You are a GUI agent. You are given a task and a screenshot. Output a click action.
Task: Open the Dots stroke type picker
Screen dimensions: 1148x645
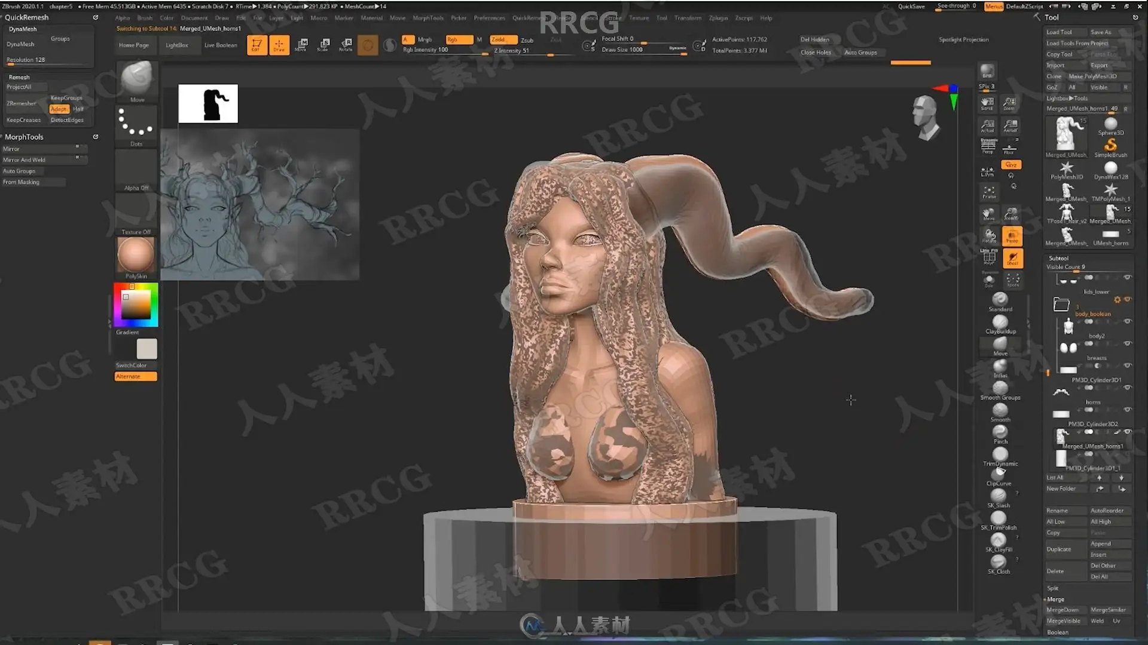[x=136, y=126]
